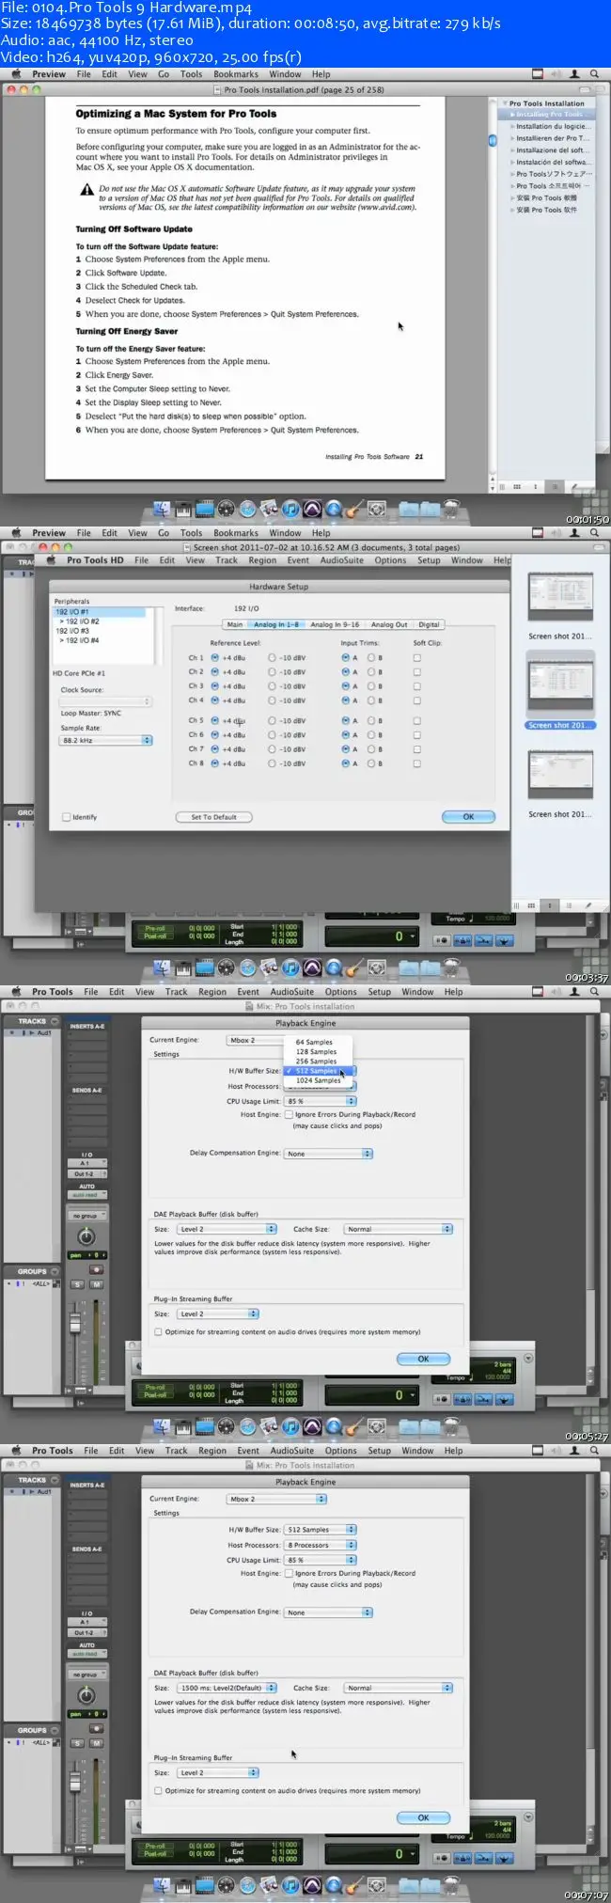This screenshot has height=1903, width=611.
Task: Click Spotlight magnifier in the 00:05:27 frame
Action: point(594,992)
